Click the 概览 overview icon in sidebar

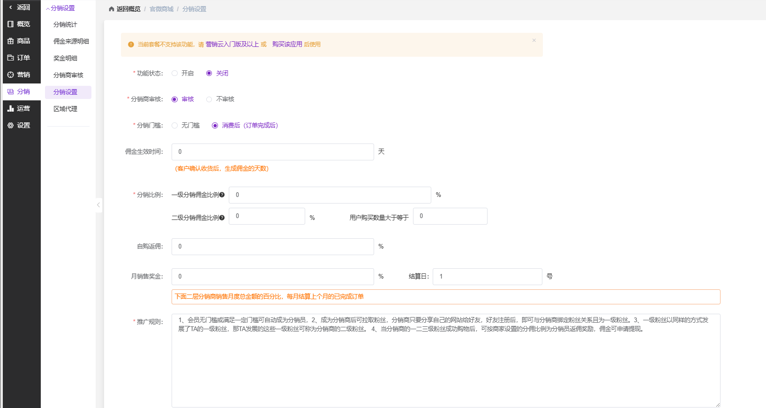[x=10, y=24]
